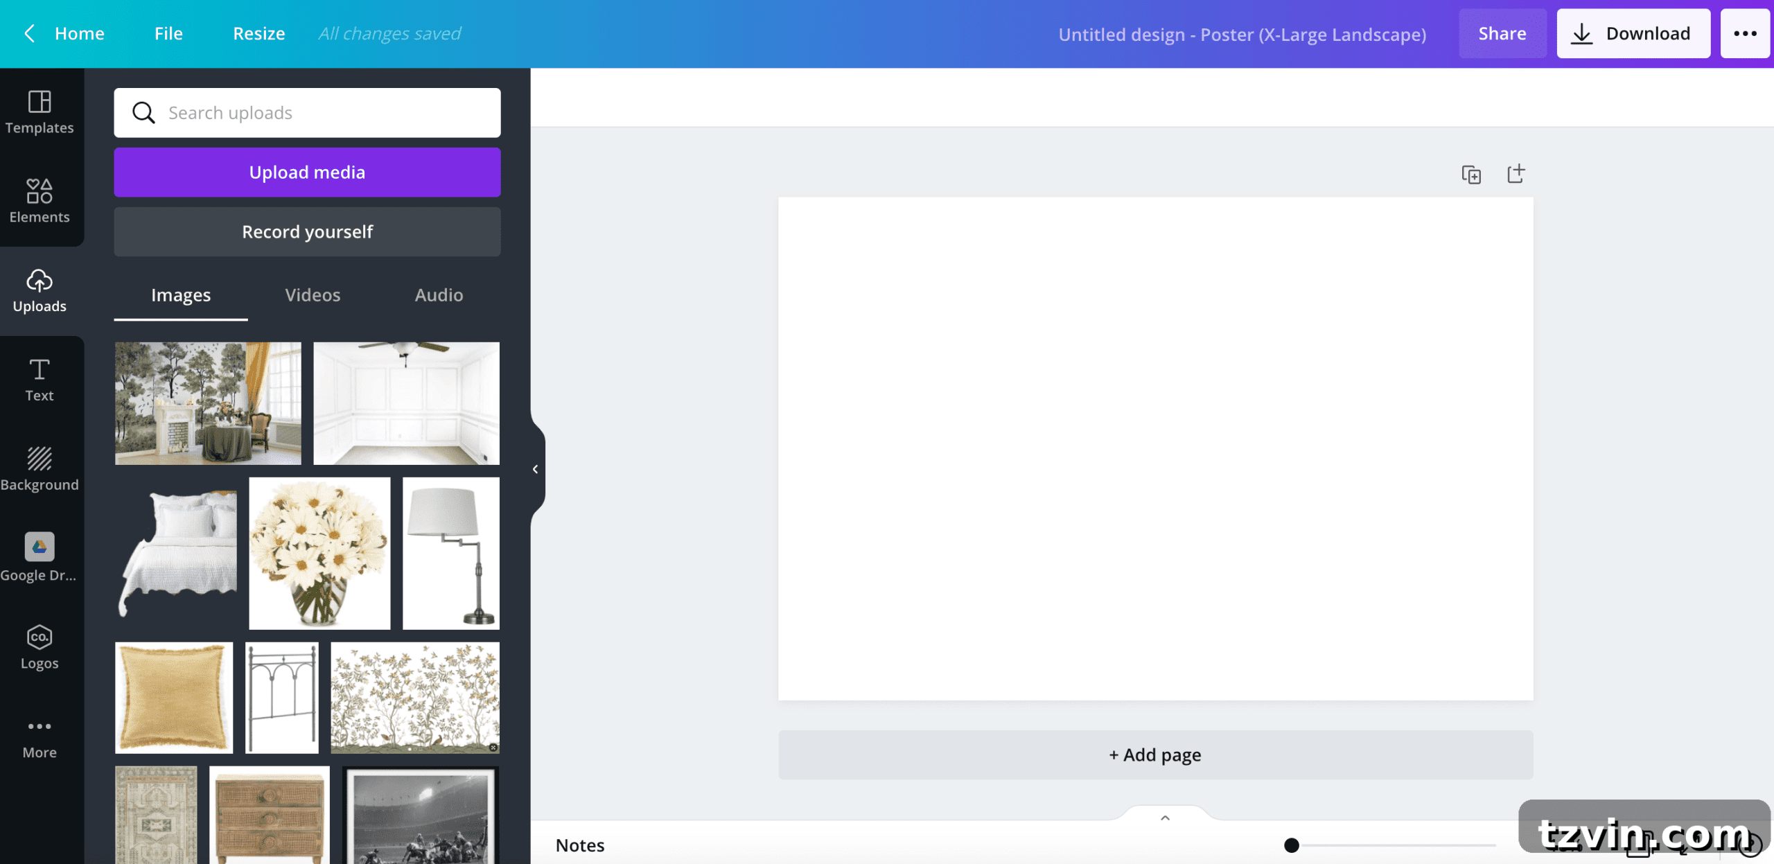Select the forest mural room image thumbnail
This screenshot has width=1774, height=864.
coord(208,403)
